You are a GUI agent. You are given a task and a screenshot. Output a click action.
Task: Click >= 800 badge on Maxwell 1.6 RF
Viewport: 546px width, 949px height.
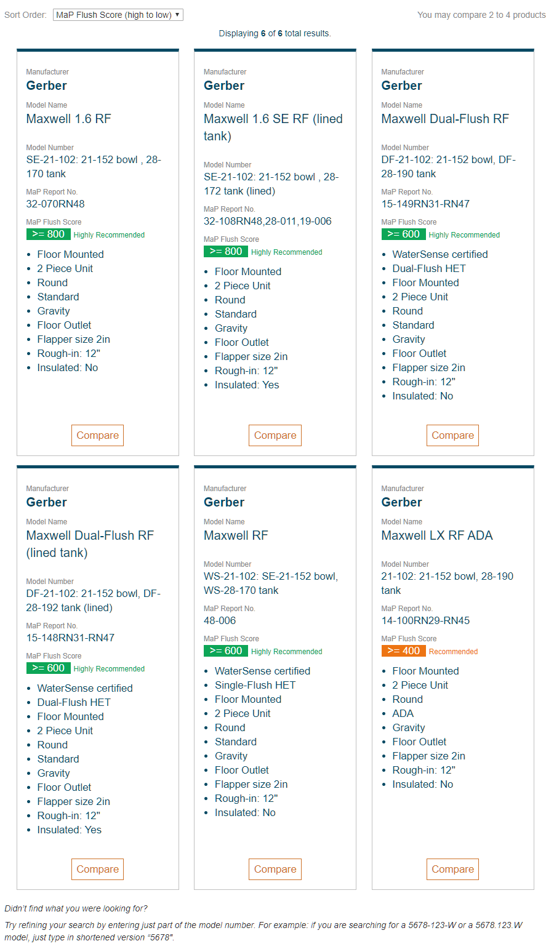(x=48, y=234)
